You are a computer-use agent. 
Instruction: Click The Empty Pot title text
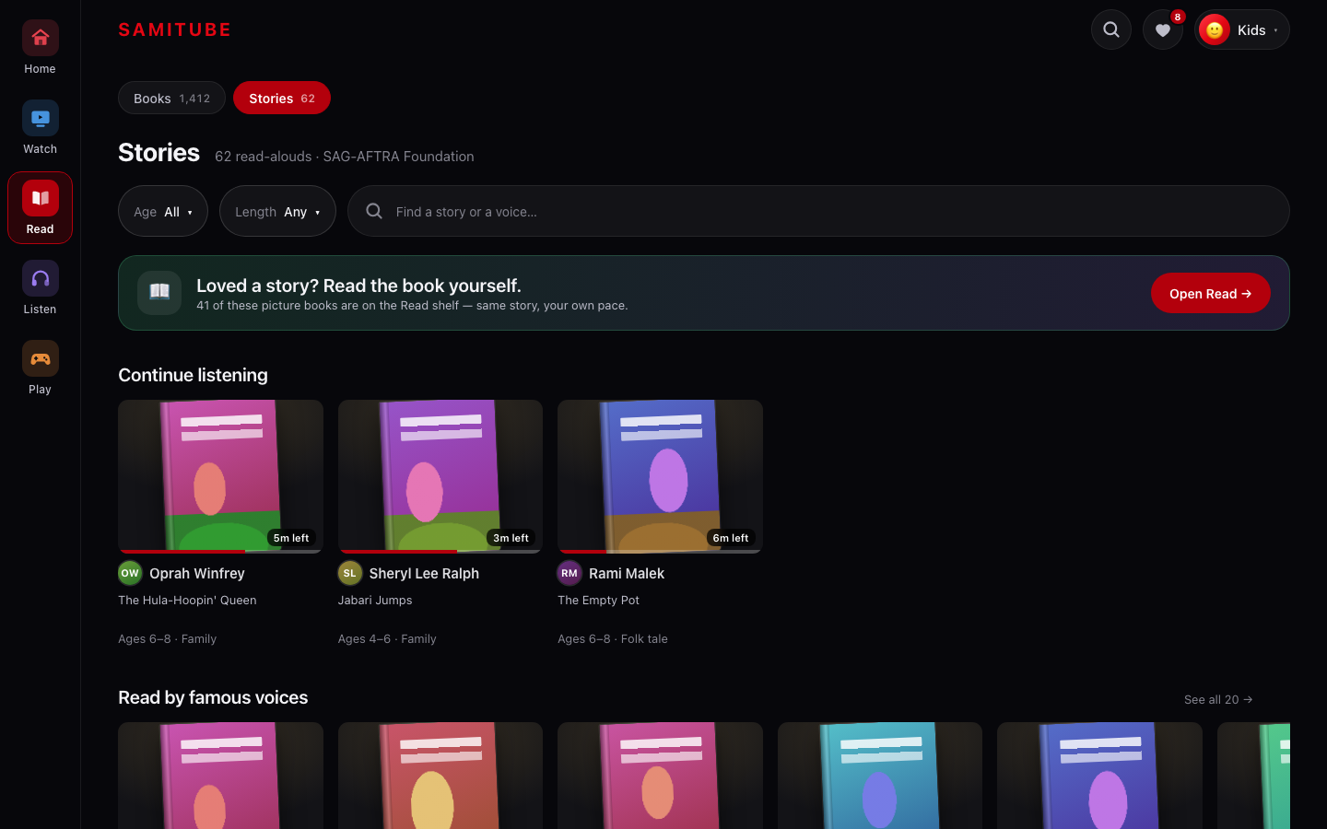click(598, 600)
